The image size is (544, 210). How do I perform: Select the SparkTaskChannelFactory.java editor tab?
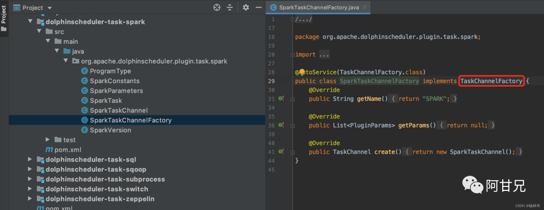coord(318,7)
